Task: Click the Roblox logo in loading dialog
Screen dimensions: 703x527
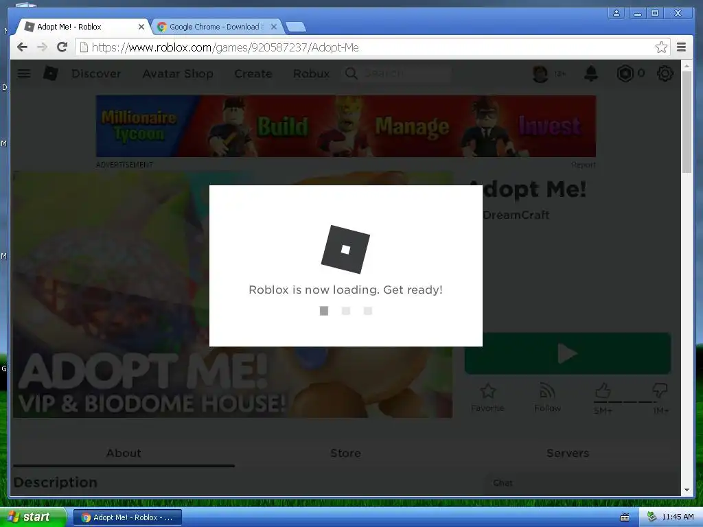Action: tap(346, 250)
